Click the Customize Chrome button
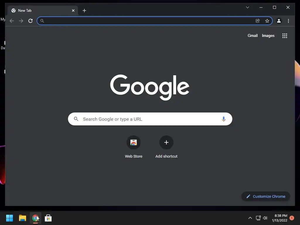Image resolution: width=300 pixels, height=225 pixels. pos(266,196)
